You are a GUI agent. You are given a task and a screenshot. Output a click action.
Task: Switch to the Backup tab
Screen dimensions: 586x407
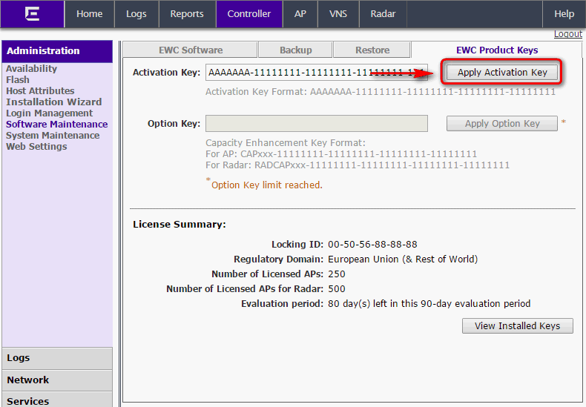point(296,50)
